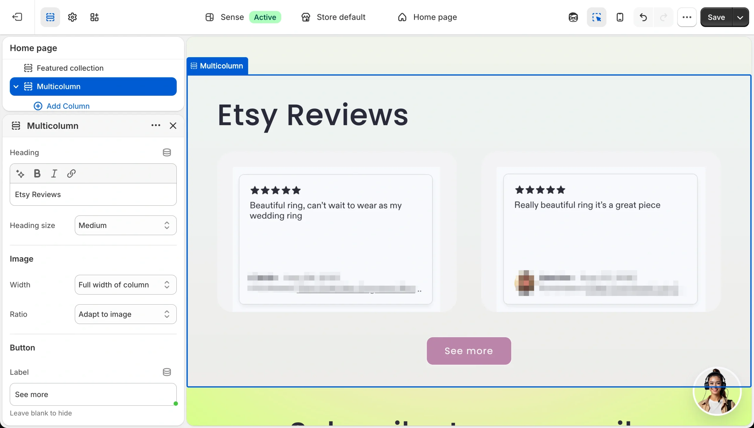Open Store default market selector
Screen dimensions: 754x428
333,17
